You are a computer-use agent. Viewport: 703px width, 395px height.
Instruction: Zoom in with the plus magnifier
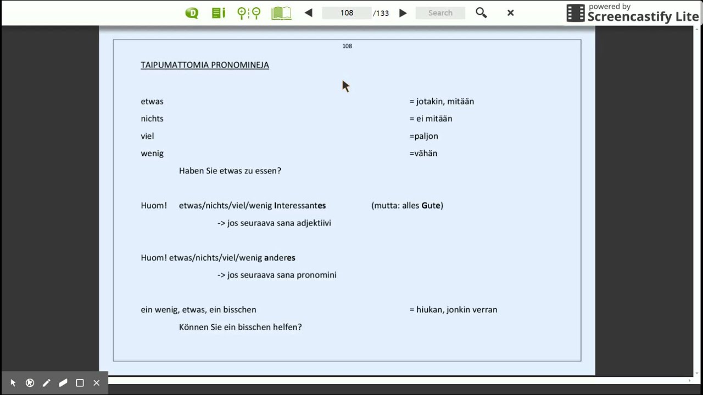(242, 13)
